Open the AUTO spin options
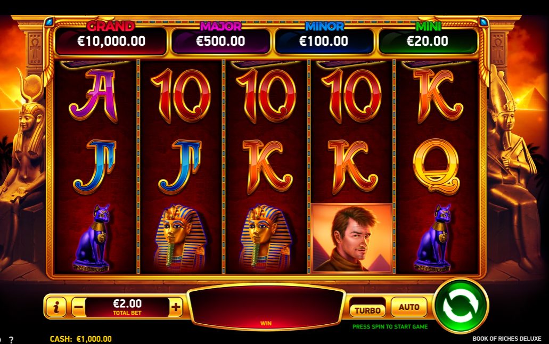Viewport: 549px width, 344px height. pyautogui.click(x=409, y=307)
